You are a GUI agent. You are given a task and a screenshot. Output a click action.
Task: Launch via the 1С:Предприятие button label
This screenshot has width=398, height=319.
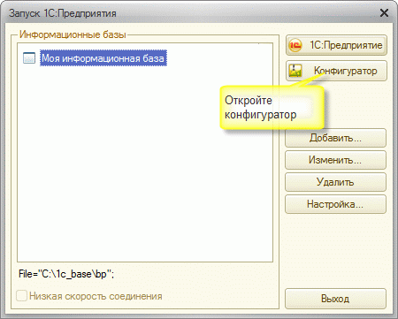click(x=346, y=45)
